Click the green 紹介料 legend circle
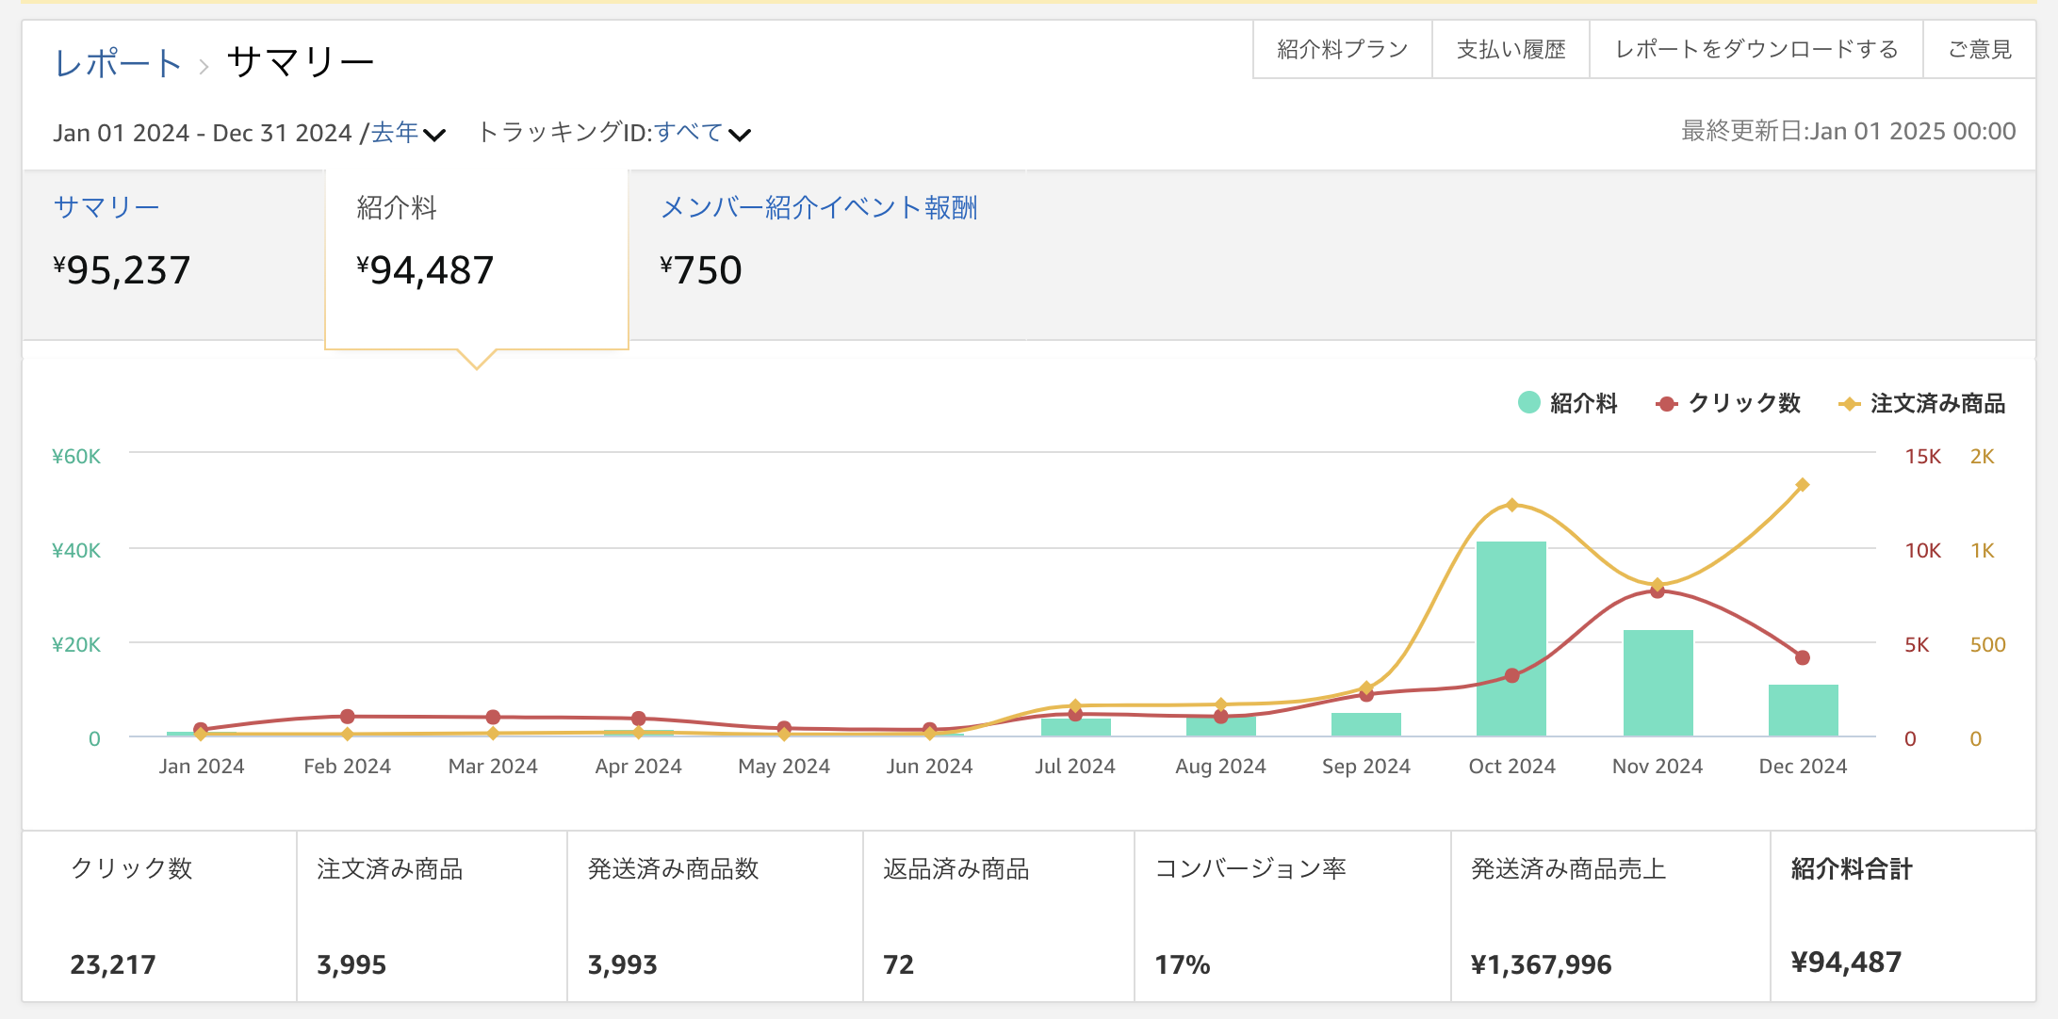 pos(1529,403)
